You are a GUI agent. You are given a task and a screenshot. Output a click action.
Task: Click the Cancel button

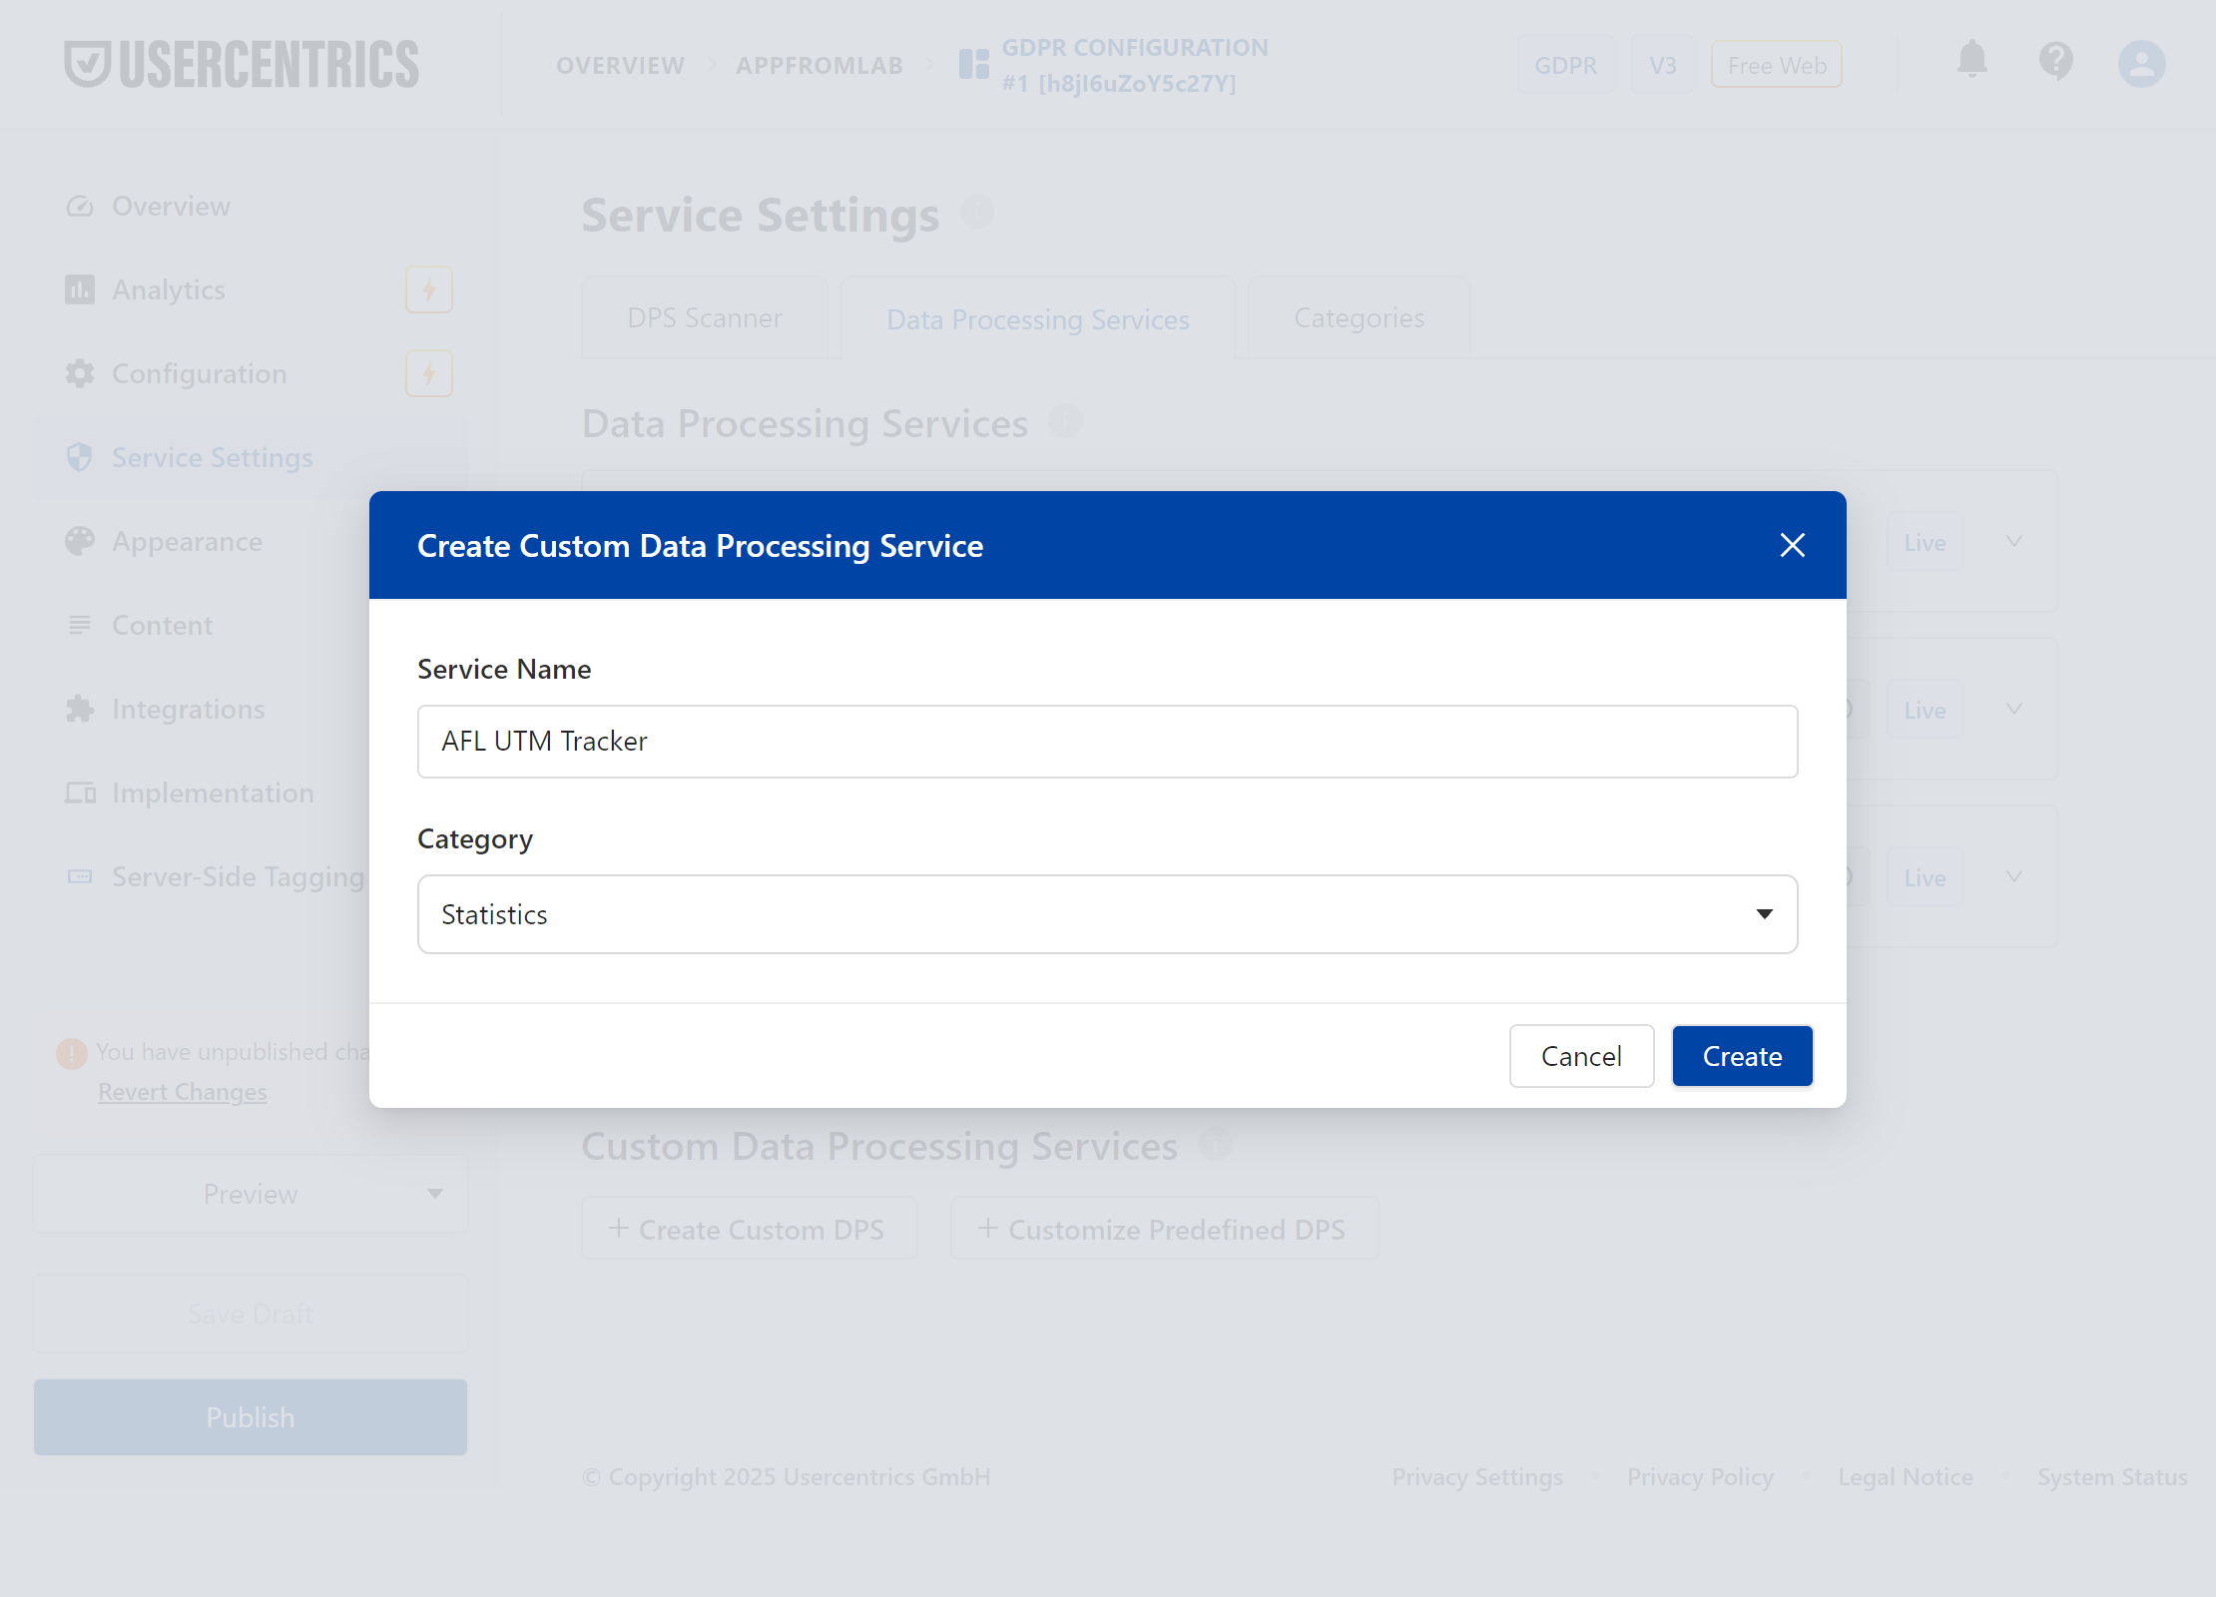coord(1581,1056)
